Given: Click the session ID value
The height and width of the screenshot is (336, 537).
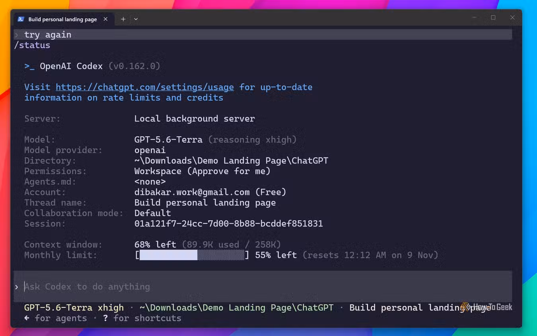Looking at the screenshot, I should pyautogui.click(x=229, y=224).
